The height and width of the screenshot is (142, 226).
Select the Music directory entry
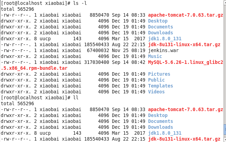(155, 56)
